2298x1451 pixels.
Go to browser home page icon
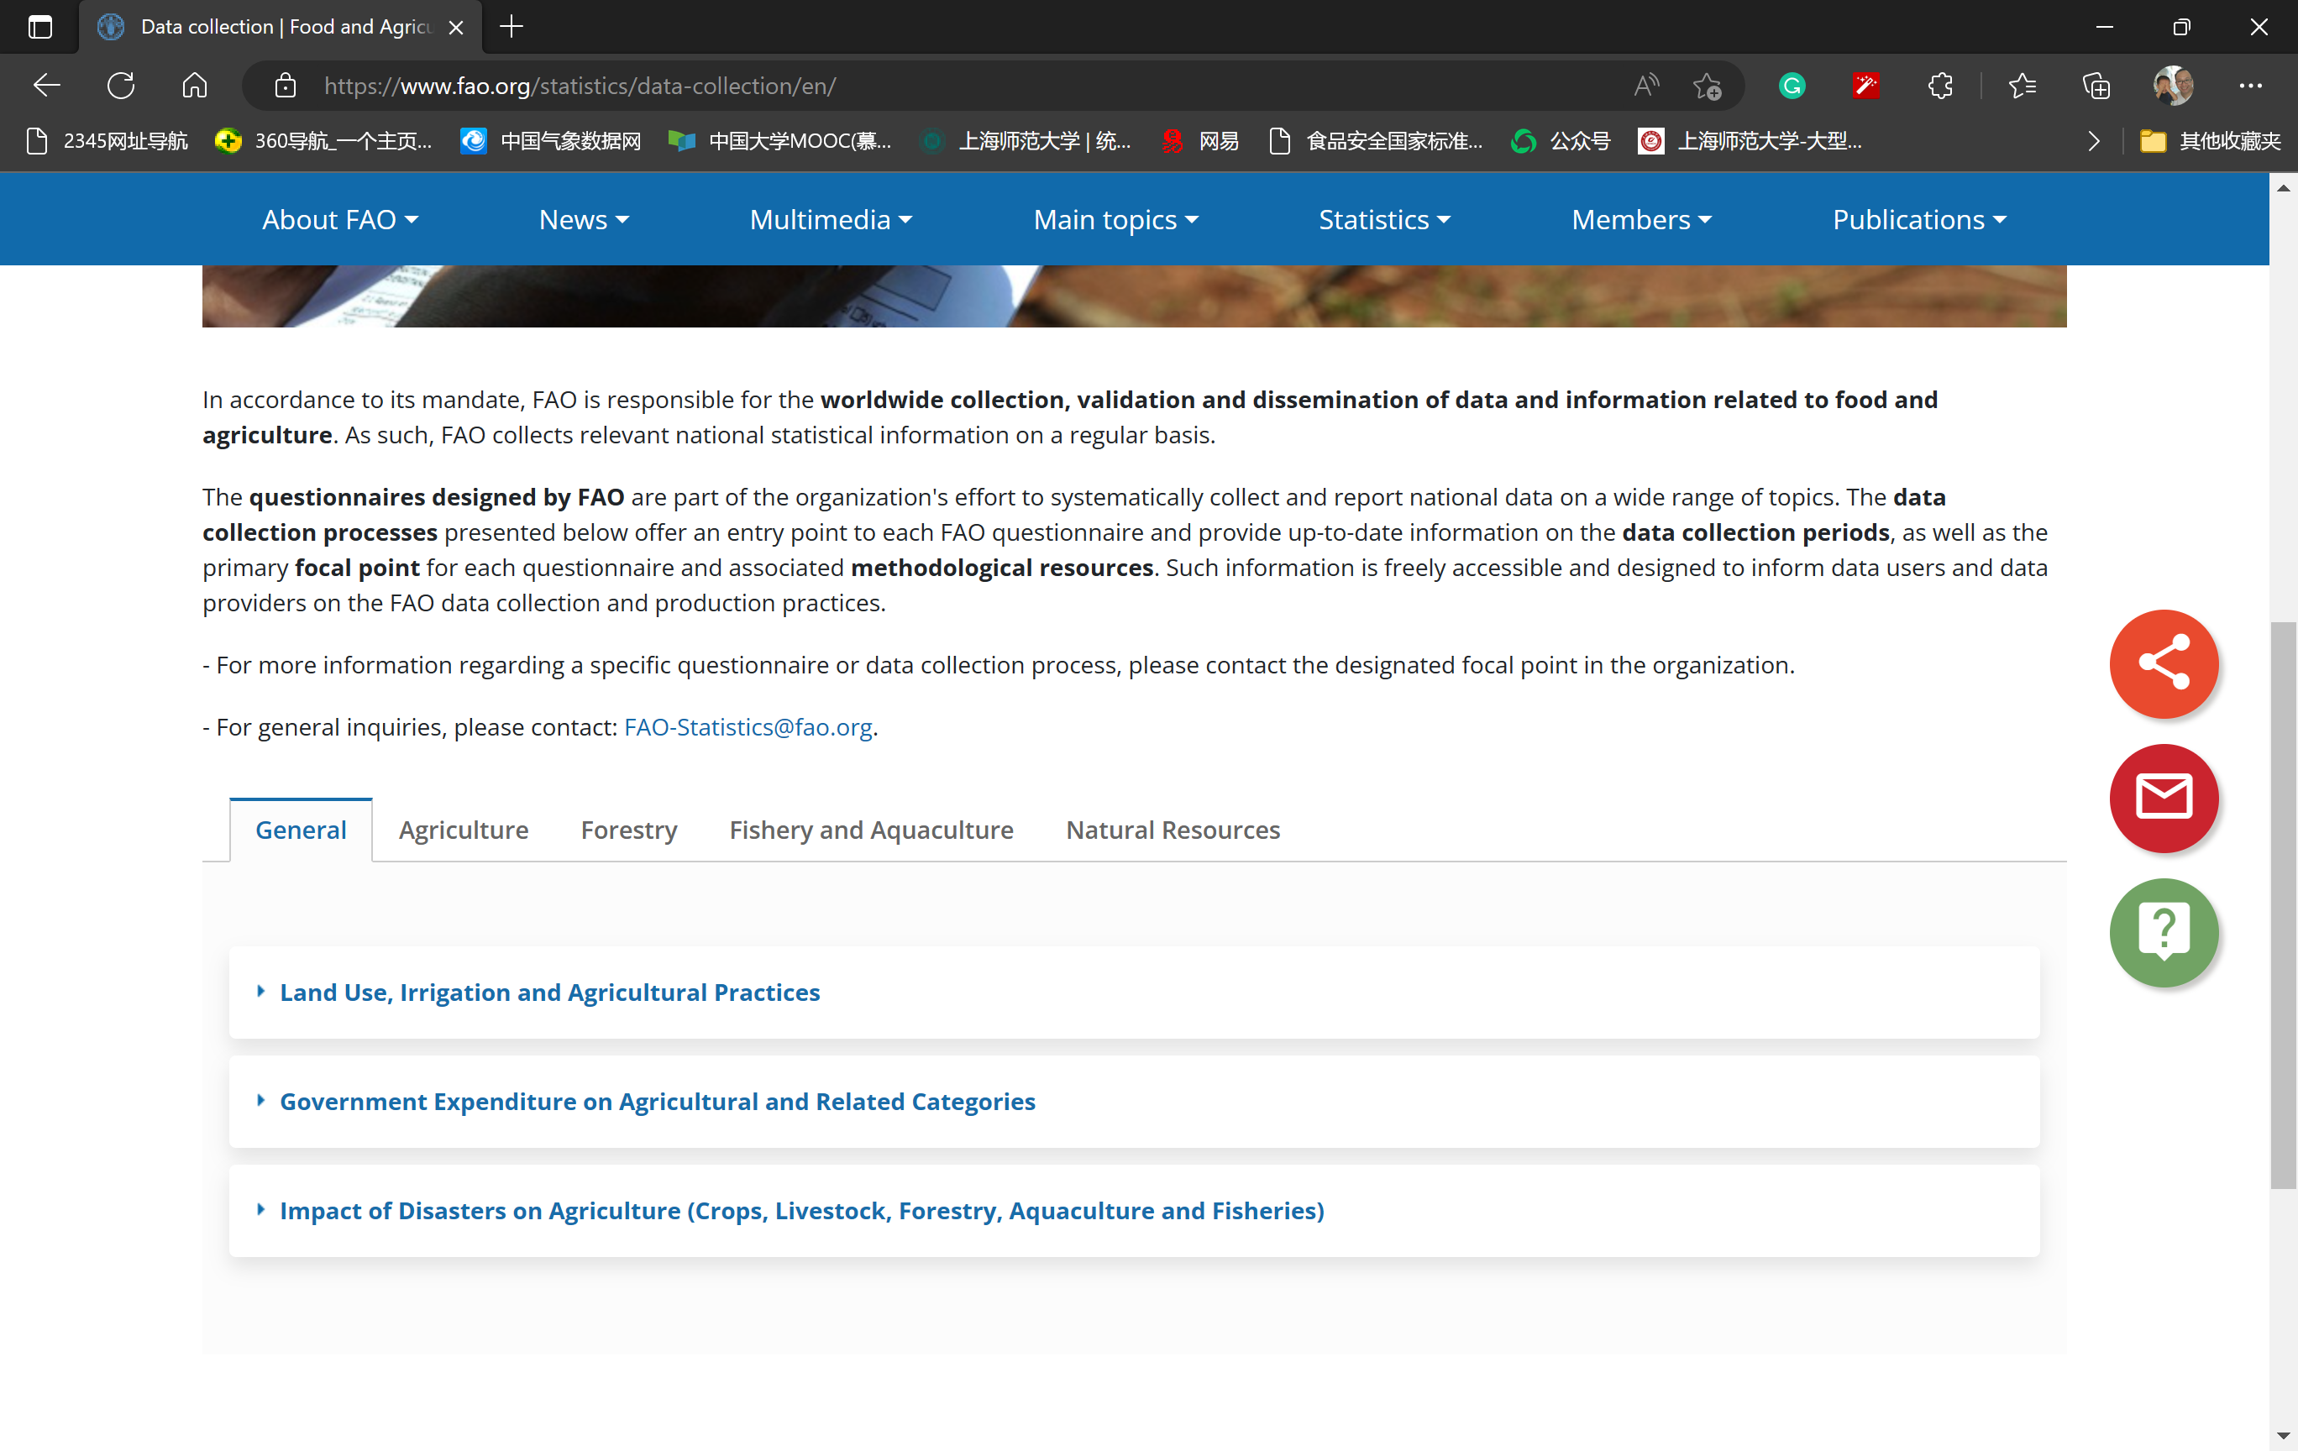[195, 86]
